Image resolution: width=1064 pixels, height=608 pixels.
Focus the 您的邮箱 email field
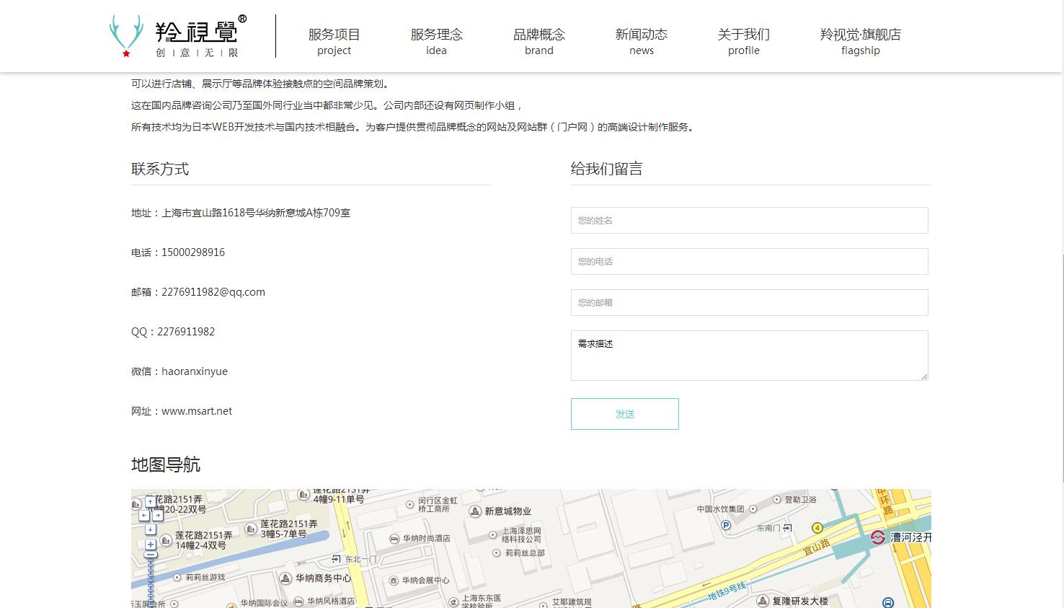749,303
